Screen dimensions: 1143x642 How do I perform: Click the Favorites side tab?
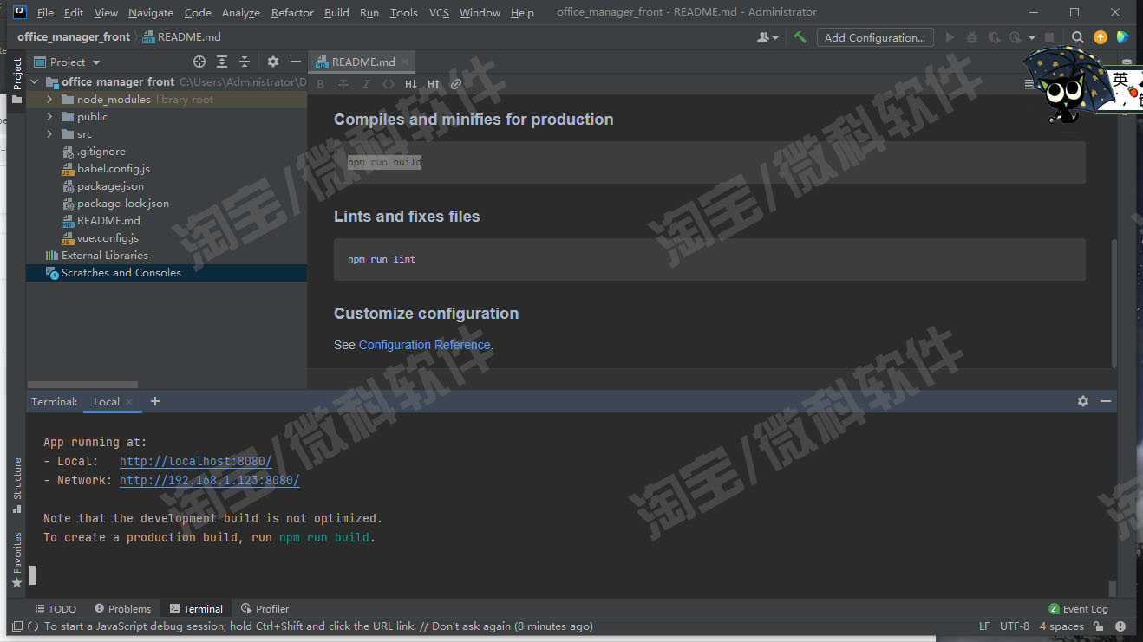(16, 560)
